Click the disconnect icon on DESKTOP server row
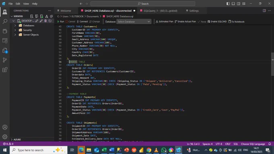The height and width of the screenshot is (154, 274). [37, 21]
